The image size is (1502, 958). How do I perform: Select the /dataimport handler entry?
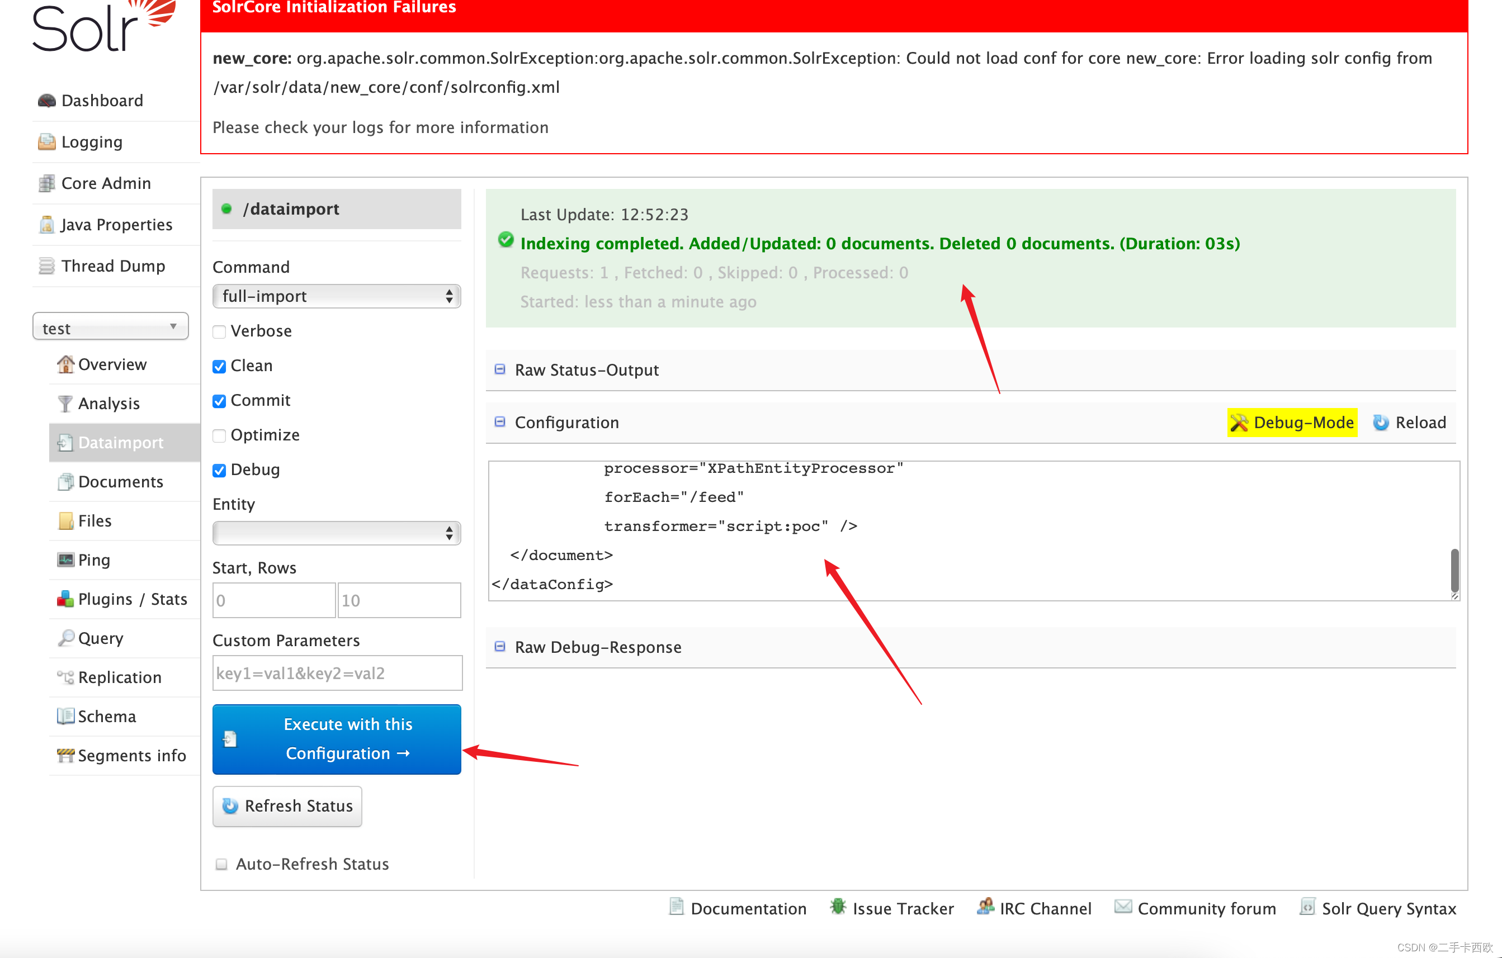337,209
